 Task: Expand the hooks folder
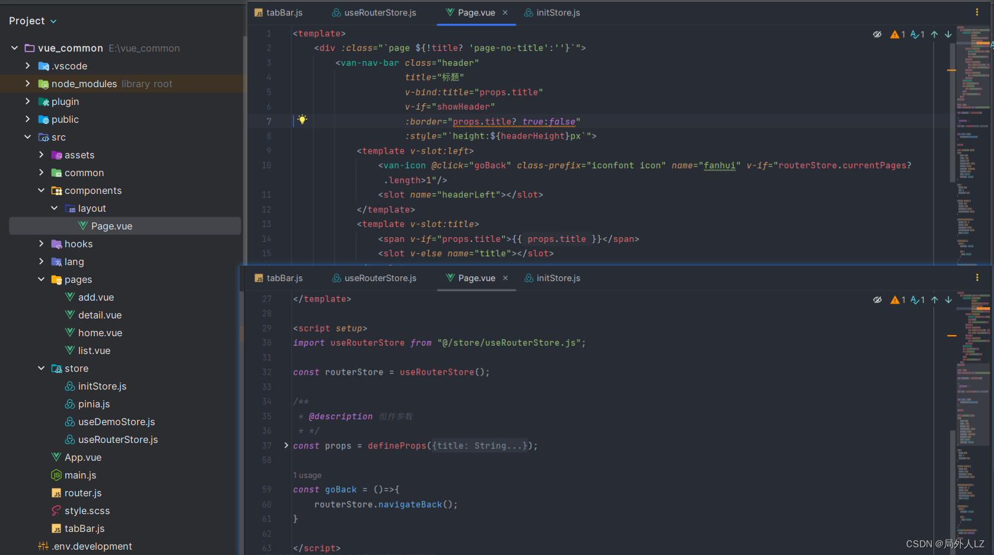click(41, 244)
